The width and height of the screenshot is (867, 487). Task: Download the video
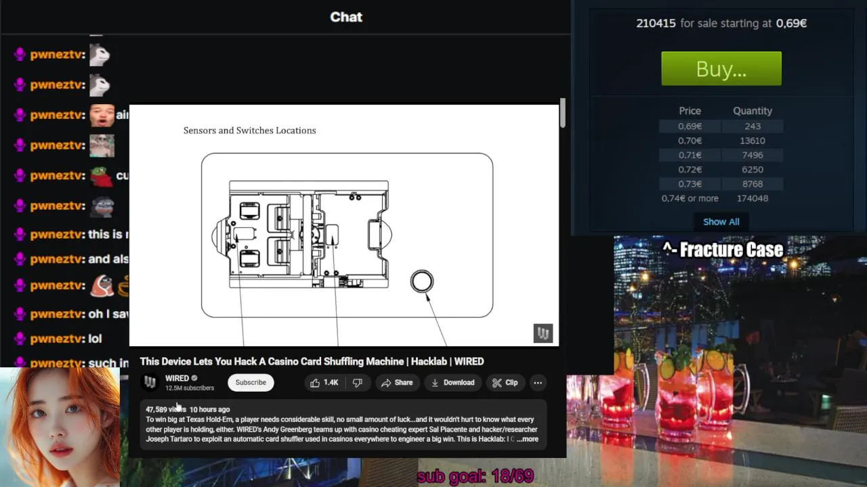pyautogui.click(x=453, y=383)
